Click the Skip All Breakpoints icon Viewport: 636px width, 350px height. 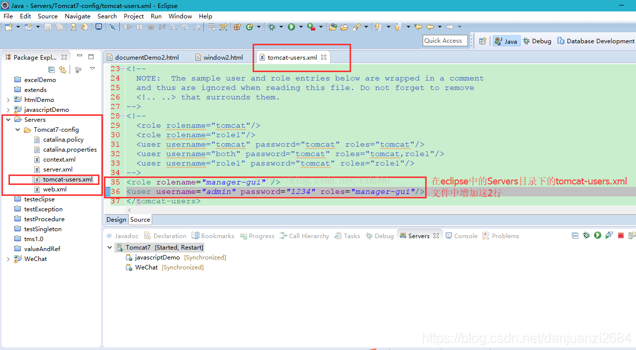pos(112,27)
